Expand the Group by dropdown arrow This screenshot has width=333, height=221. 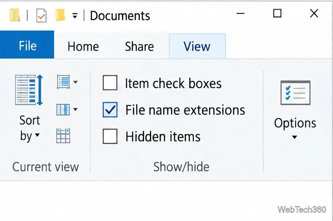76,82
